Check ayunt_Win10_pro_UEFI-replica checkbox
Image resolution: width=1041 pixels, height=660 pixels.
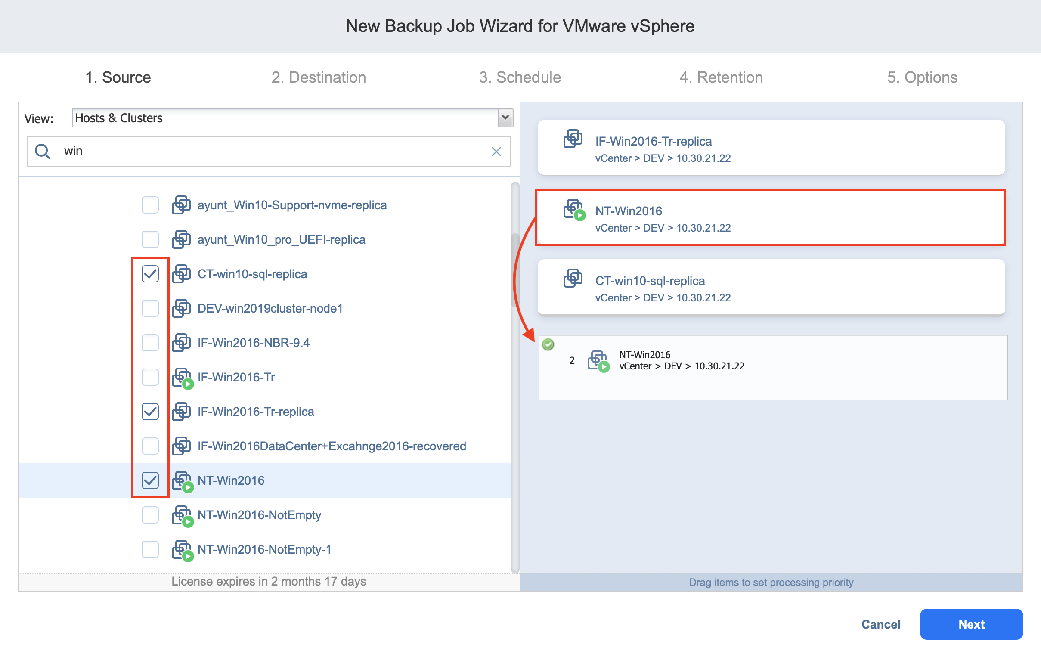150,239
